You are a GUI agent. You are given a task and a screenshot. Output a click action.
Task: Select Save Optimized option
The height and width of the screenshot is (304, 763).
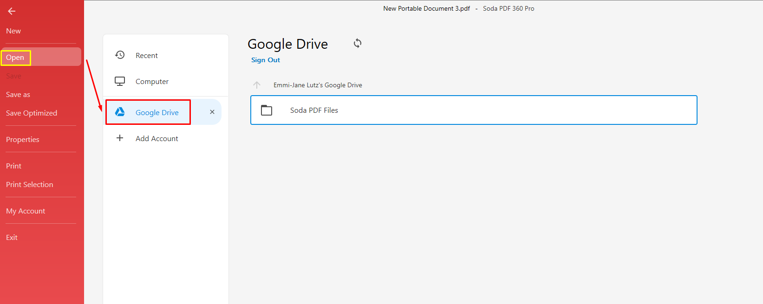pyautogui.click(x=32, y=113)
